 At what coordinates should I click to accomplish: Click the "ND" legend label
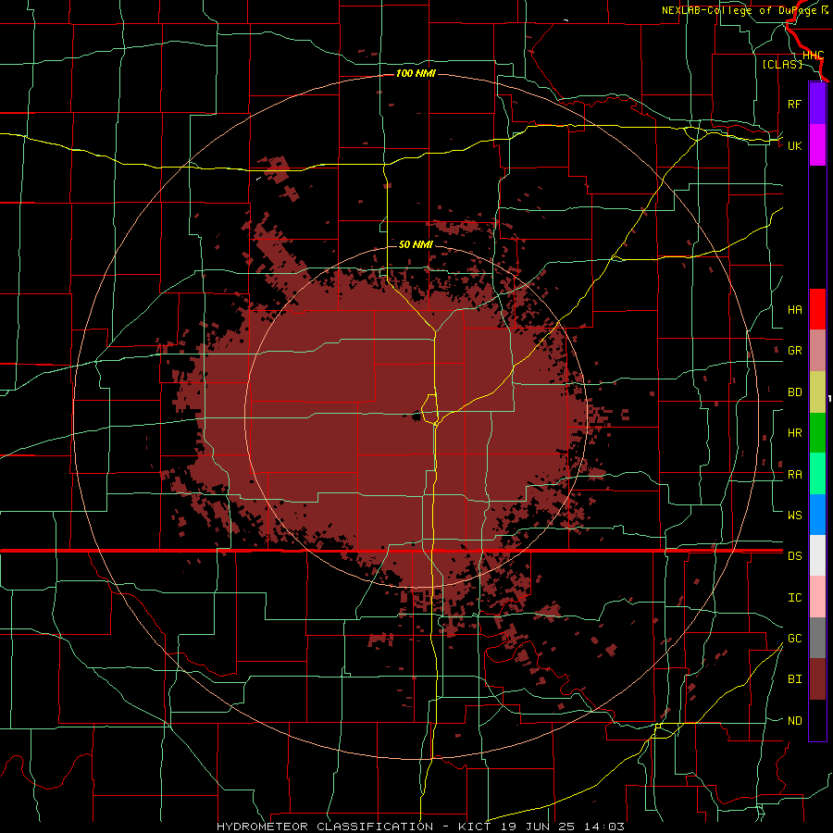click(x=794, y=721)
